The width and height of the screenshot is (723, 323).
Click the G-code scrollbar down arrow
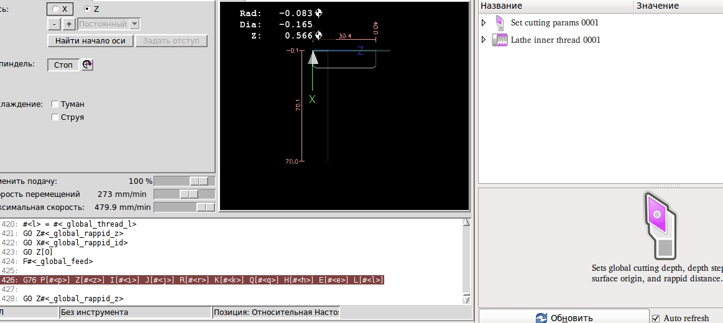(466, 300)
